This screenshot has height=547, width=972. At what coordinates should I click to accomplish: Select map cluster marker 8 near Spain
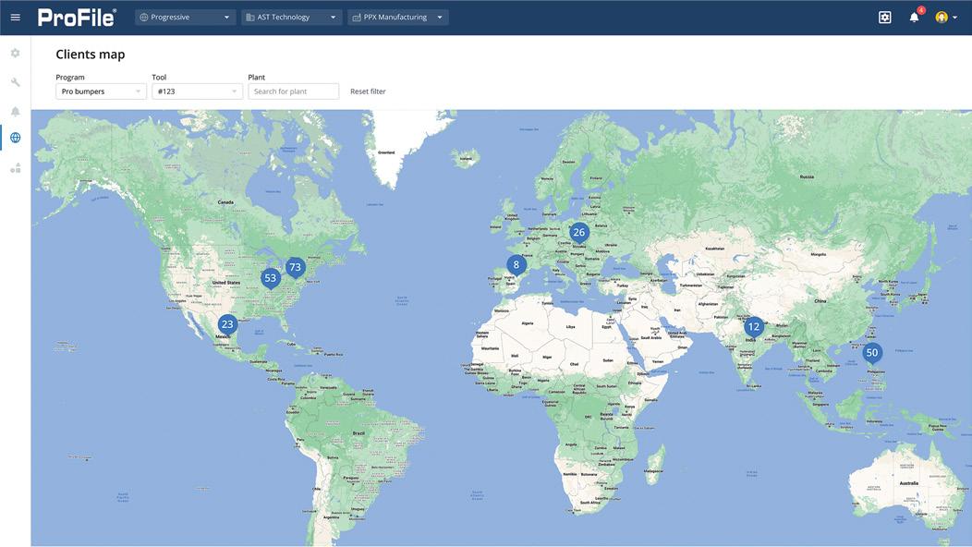point(516,265)
